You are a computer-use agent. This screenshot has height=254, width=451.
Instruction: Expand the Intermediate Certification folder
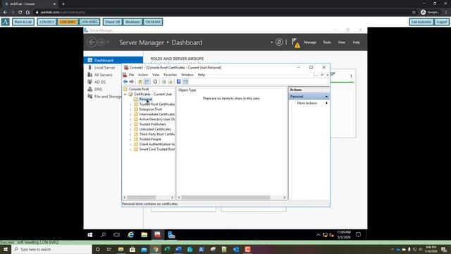coord(130,114)
